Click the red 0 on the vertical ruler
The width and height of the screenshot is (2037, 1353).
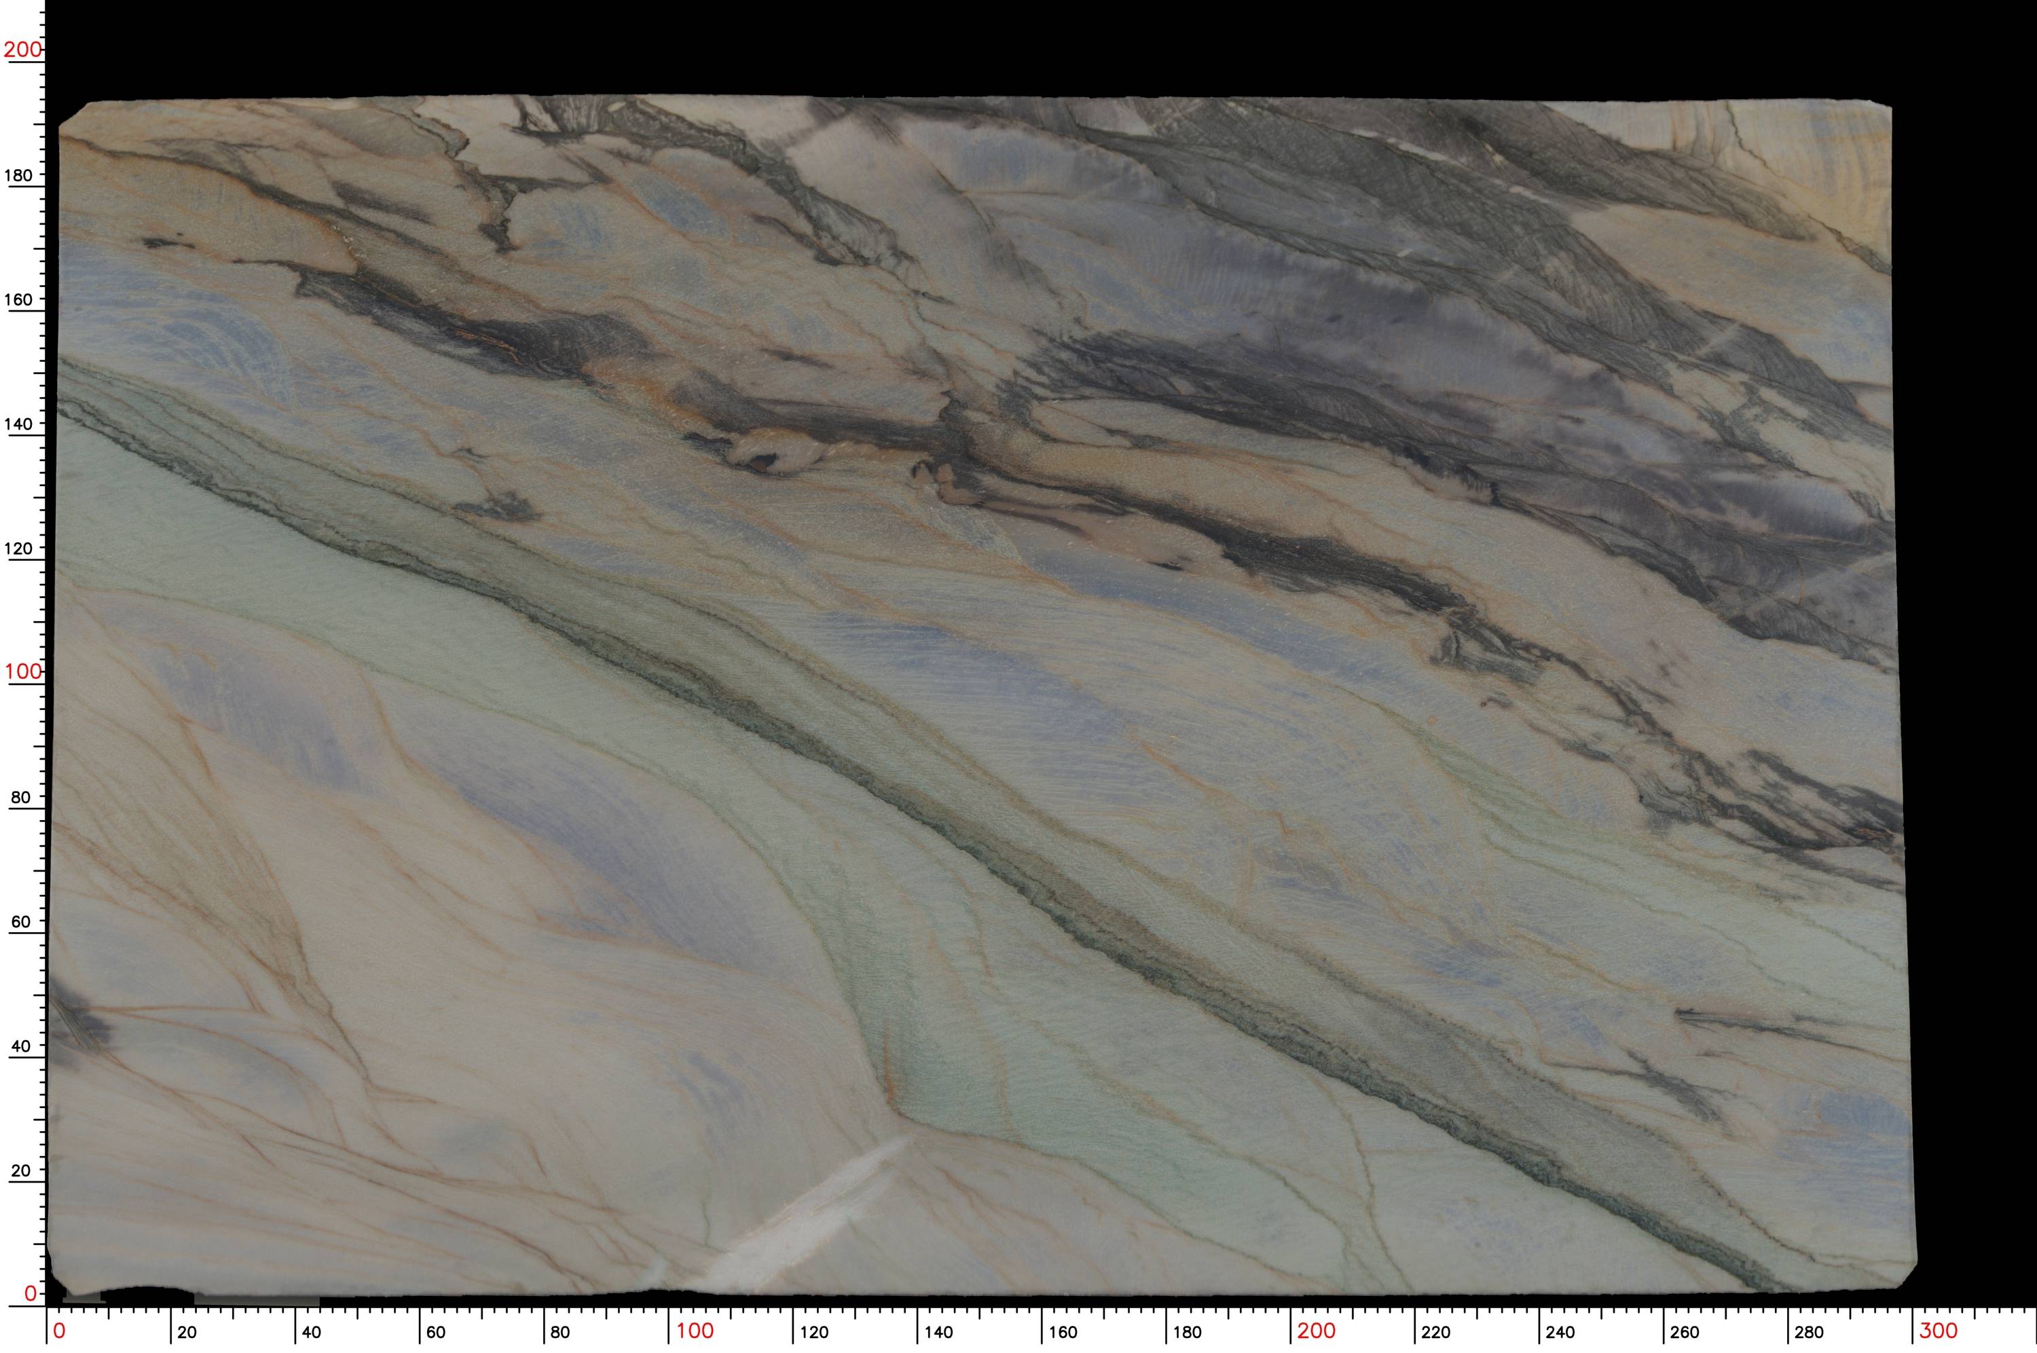click(x=31, y=1293)
